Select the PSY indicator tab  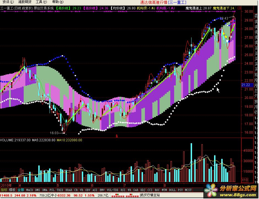(180, 190)
